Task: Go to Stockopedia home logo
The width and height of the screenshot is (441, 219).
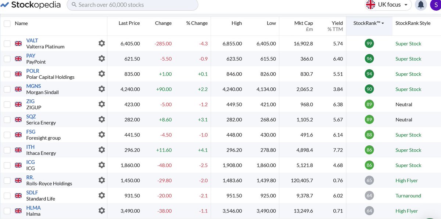Action: [x=31, y=5]
